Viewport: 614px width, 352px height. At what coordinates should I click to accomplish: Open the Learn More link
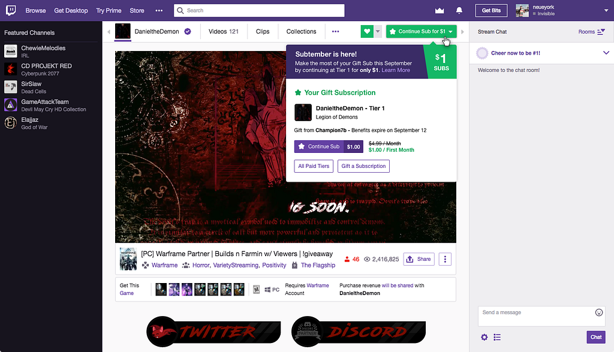tap(396, 70)
